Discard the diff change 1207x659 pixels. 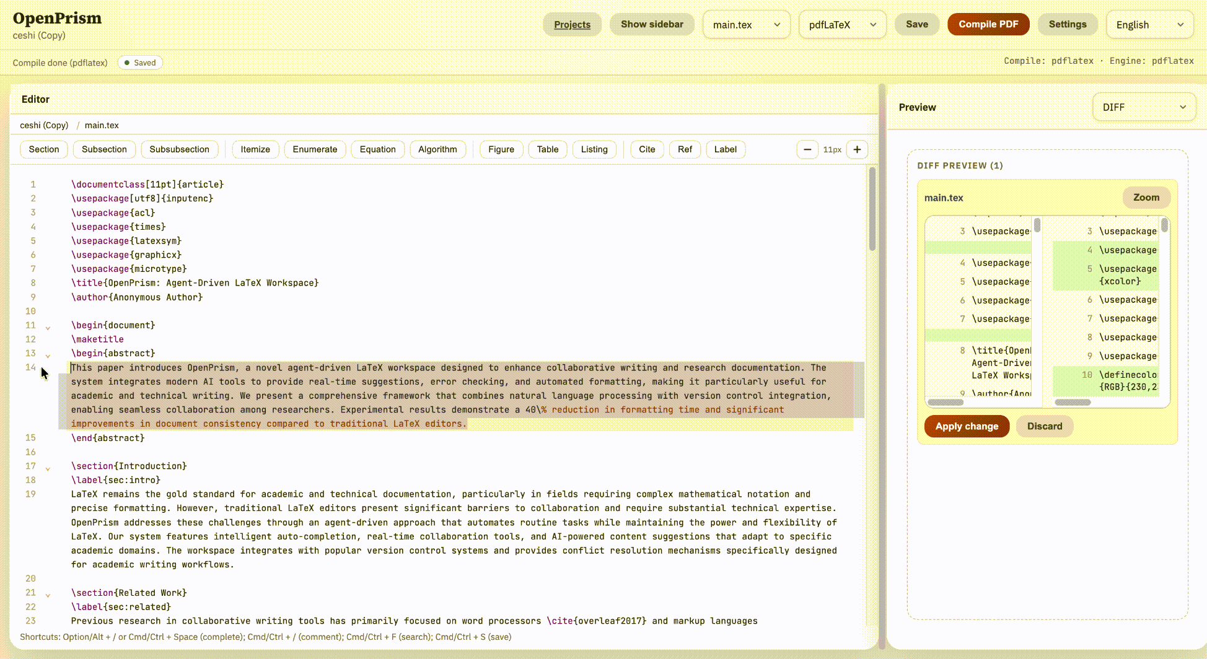click(1045, 426)
